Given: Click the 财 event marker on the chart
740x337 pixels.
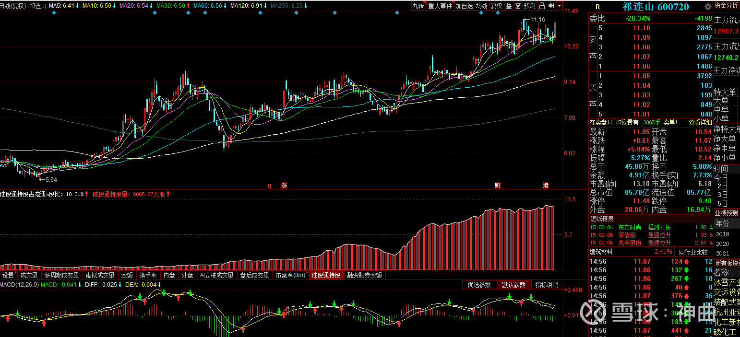Looking at the screenshot, I should (498, 185).
